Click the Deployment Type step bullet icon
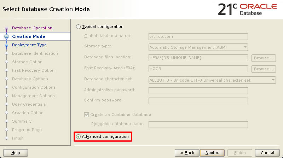The image size is (283, 158). [x=6, y=45]
